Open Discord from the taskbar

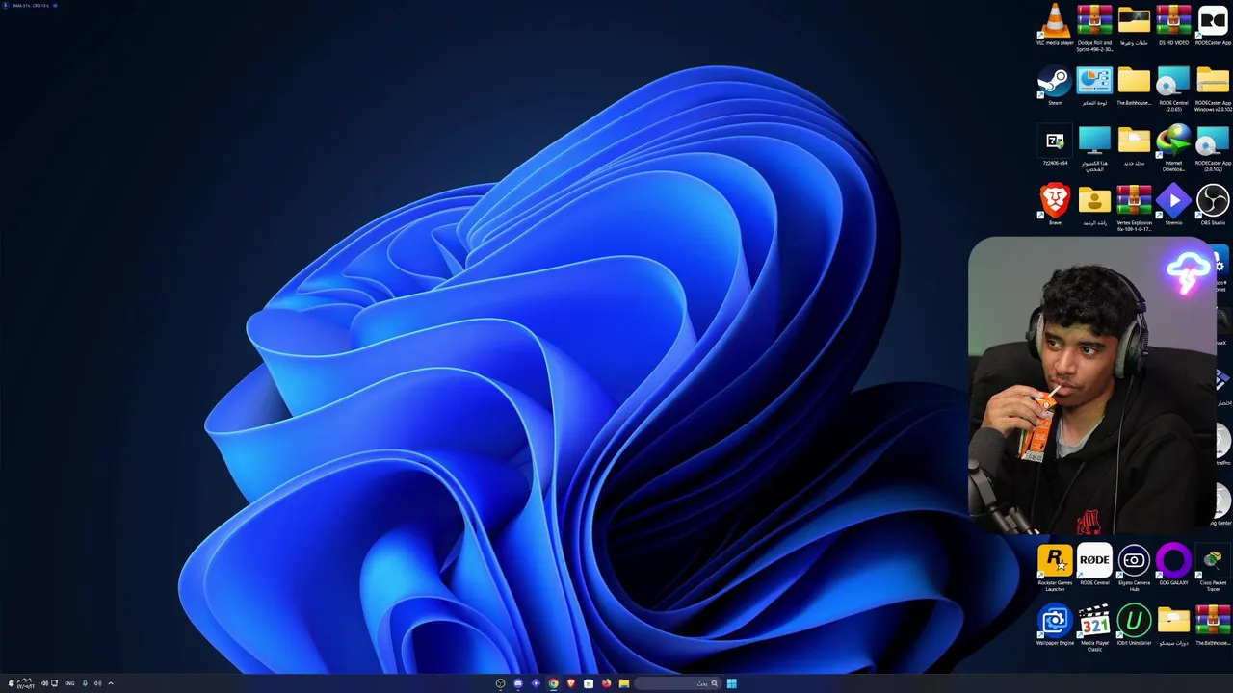[x=518, y=683]
